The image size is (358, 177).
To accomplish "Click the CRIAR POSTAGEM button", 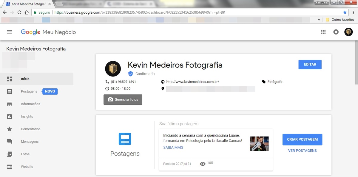I will (x=303, y=140).
